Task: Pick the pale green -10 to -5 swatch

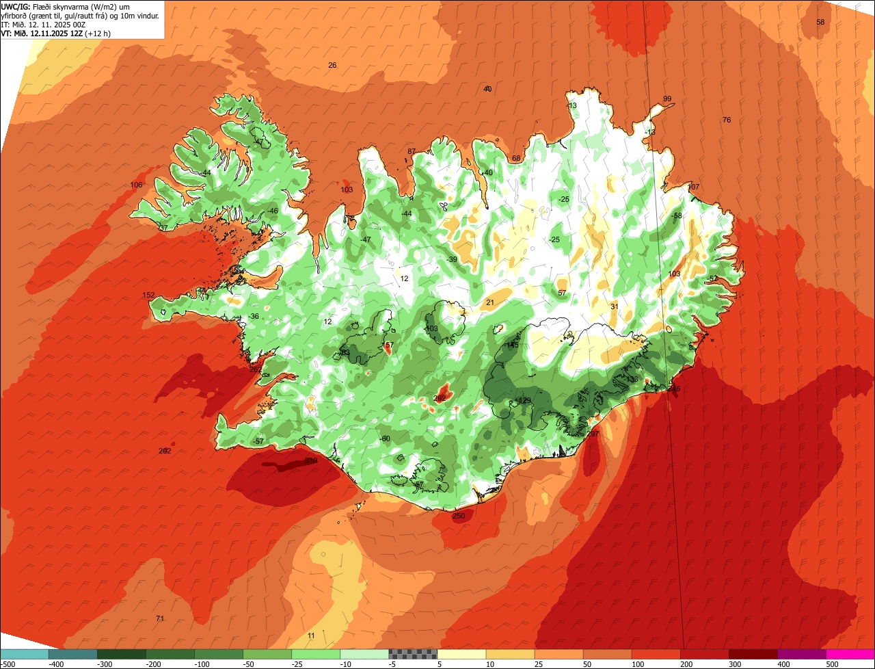Action: click(x=364, y=654)
